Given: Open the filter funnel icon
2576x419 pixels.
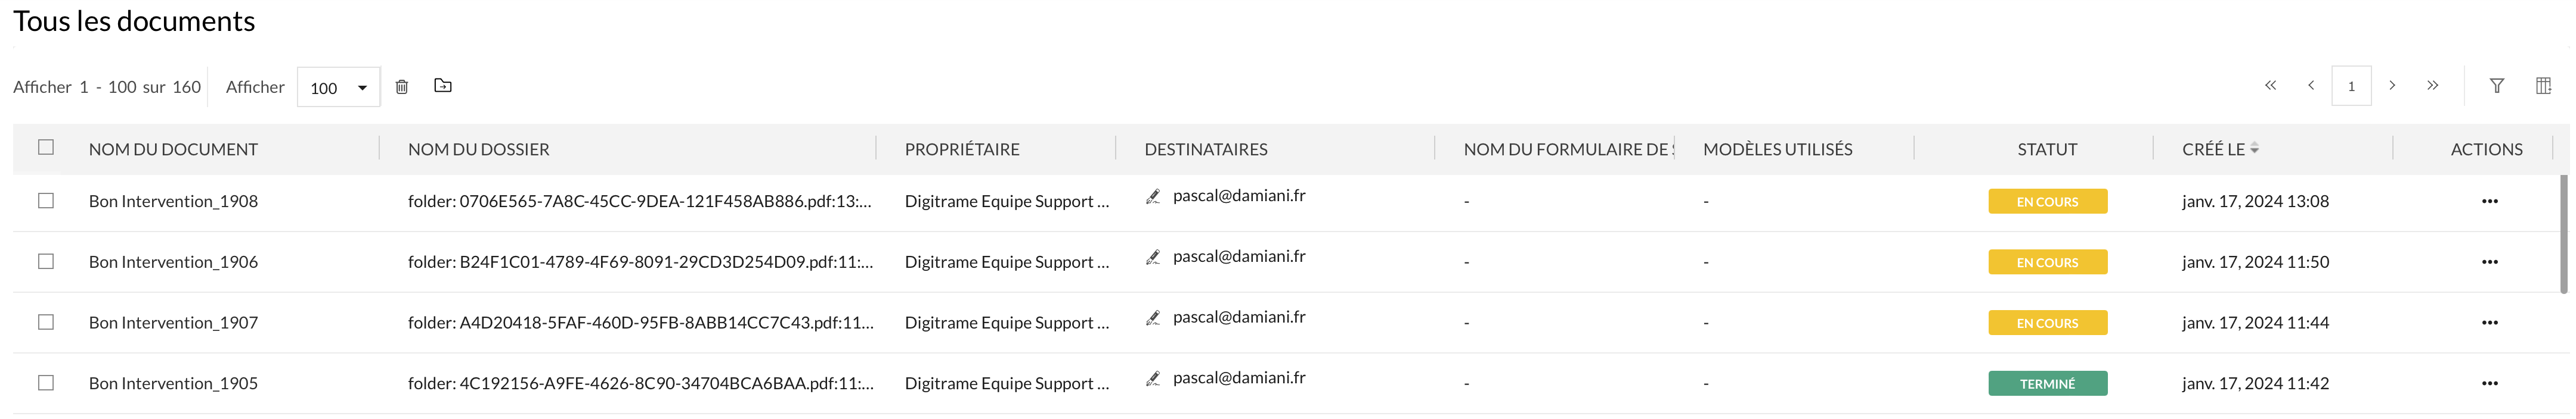Looking at the screenshot, I should pos(2497,86).
